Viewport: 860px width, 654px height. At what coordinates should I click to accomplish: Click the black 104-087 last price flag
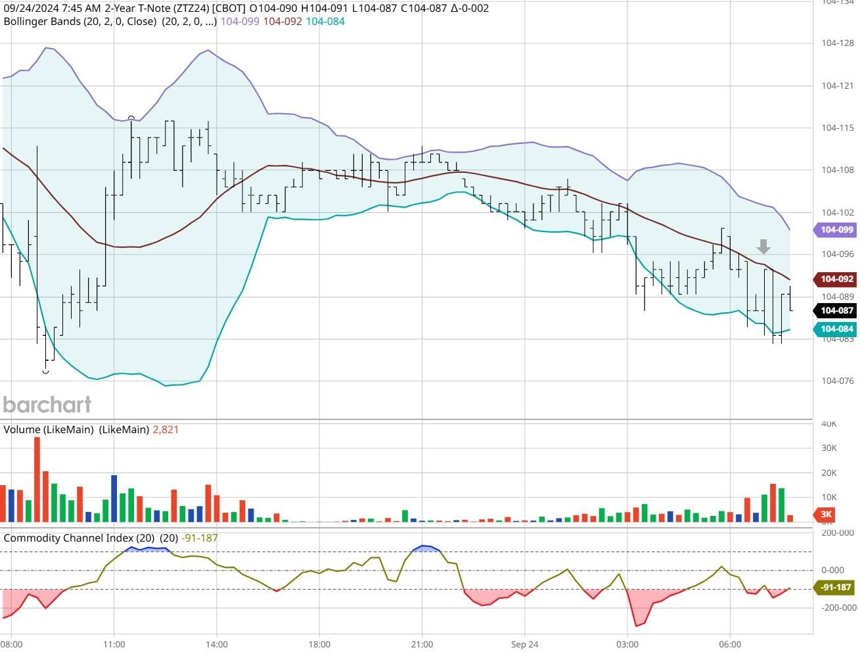tap(835, 310)
